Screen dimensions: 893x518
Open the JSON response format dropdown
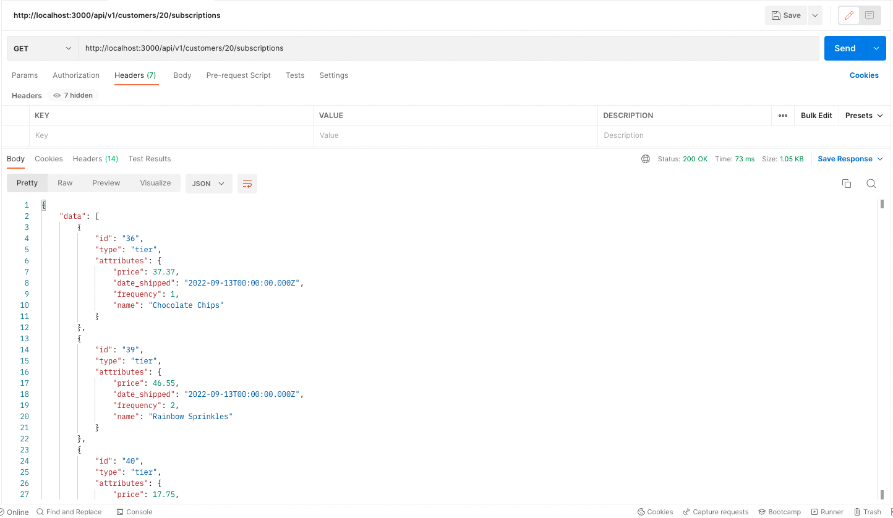(208, 184)
